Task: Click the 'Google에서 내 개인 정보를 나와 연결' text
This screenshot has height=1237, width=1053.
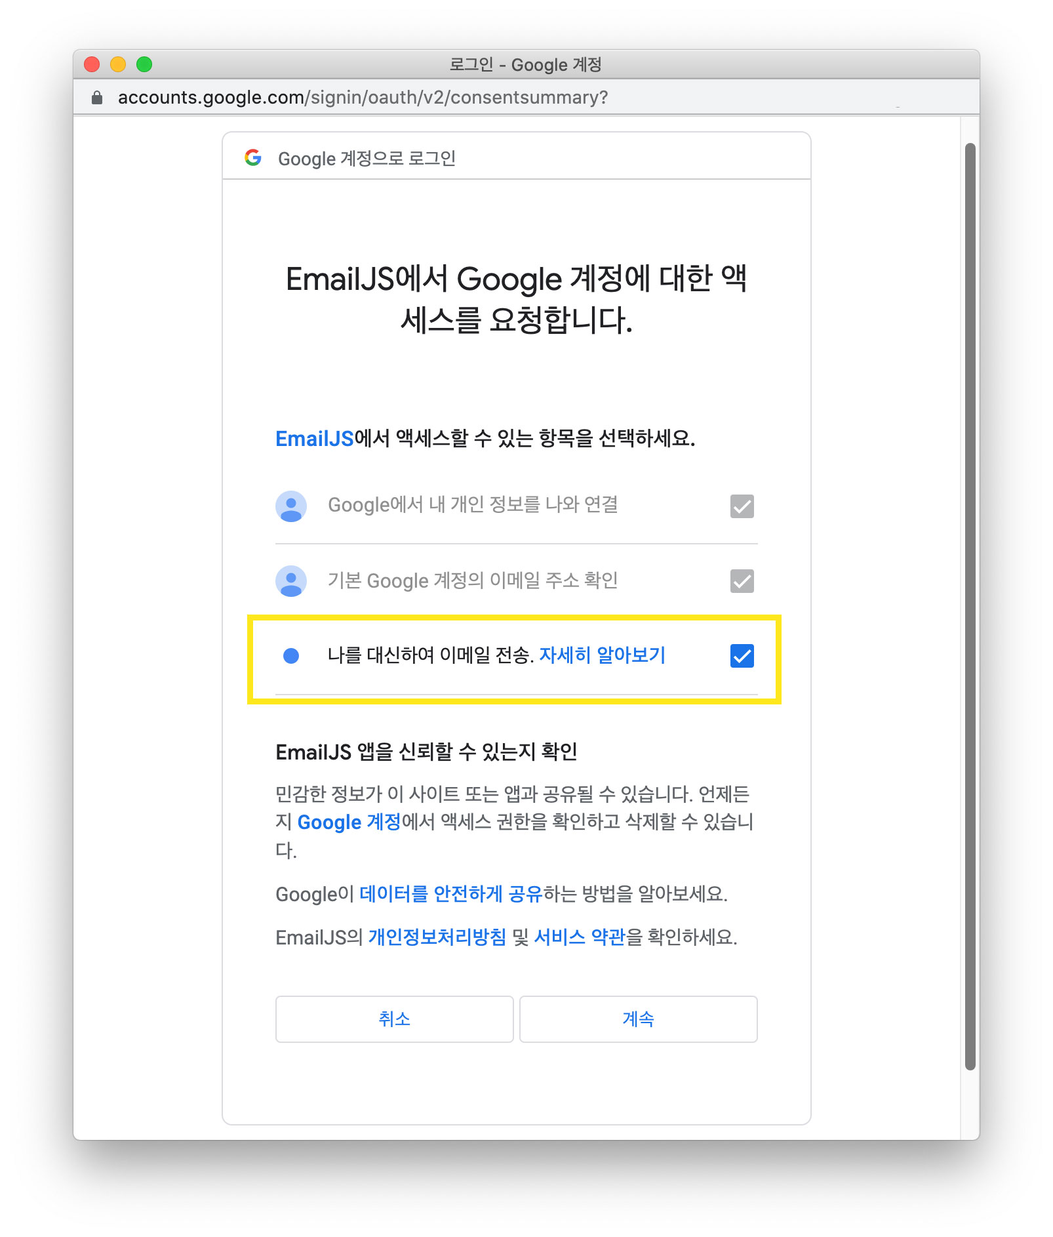Action: [473, 504]
